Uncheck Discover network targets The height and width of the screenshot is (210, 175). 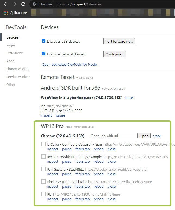click(43, 54)
